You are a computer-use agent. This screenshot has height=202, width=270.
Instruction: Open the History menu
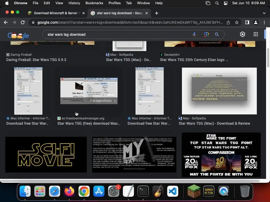(x=74, y=3)
